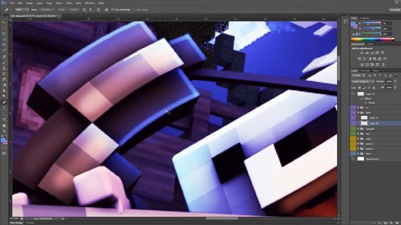The width and height of the screenshot is (401, 225).
Task: Expand the fond layer group
Action: tap(358, 154)
